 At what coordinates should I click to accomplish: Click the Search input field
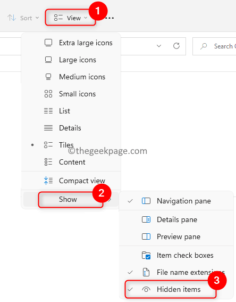[214, 46]
